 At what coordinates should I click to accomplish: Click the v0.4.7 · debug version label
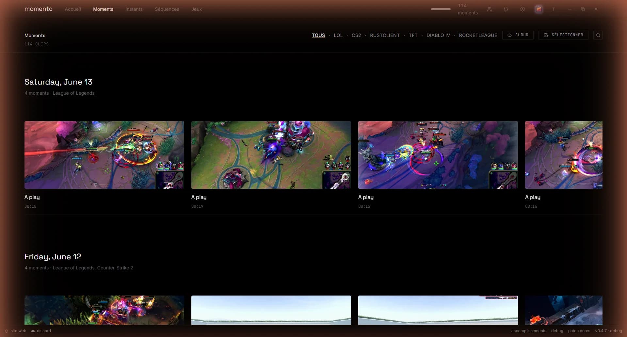pos(608,331)
